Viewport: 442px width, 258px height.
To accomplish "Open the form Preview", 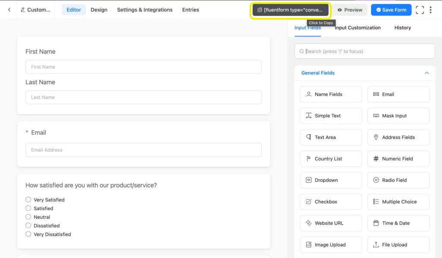I will tap(350, 10).
